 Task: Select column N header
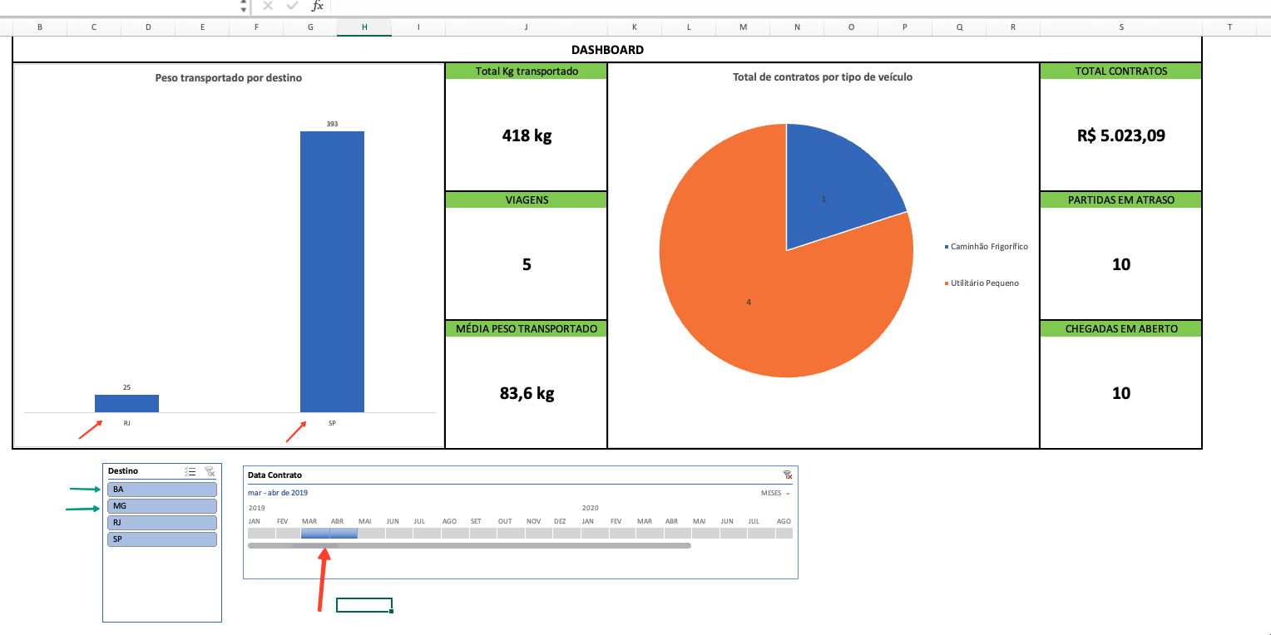[797, 27]
